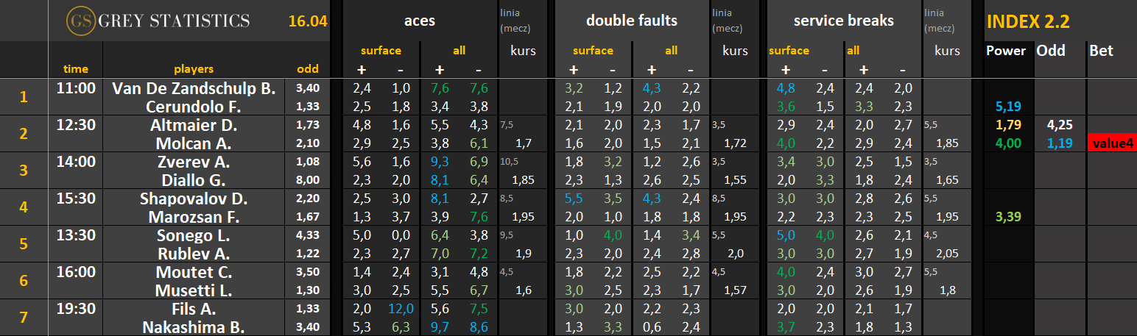Click the 19:30 match time cell

76,309
